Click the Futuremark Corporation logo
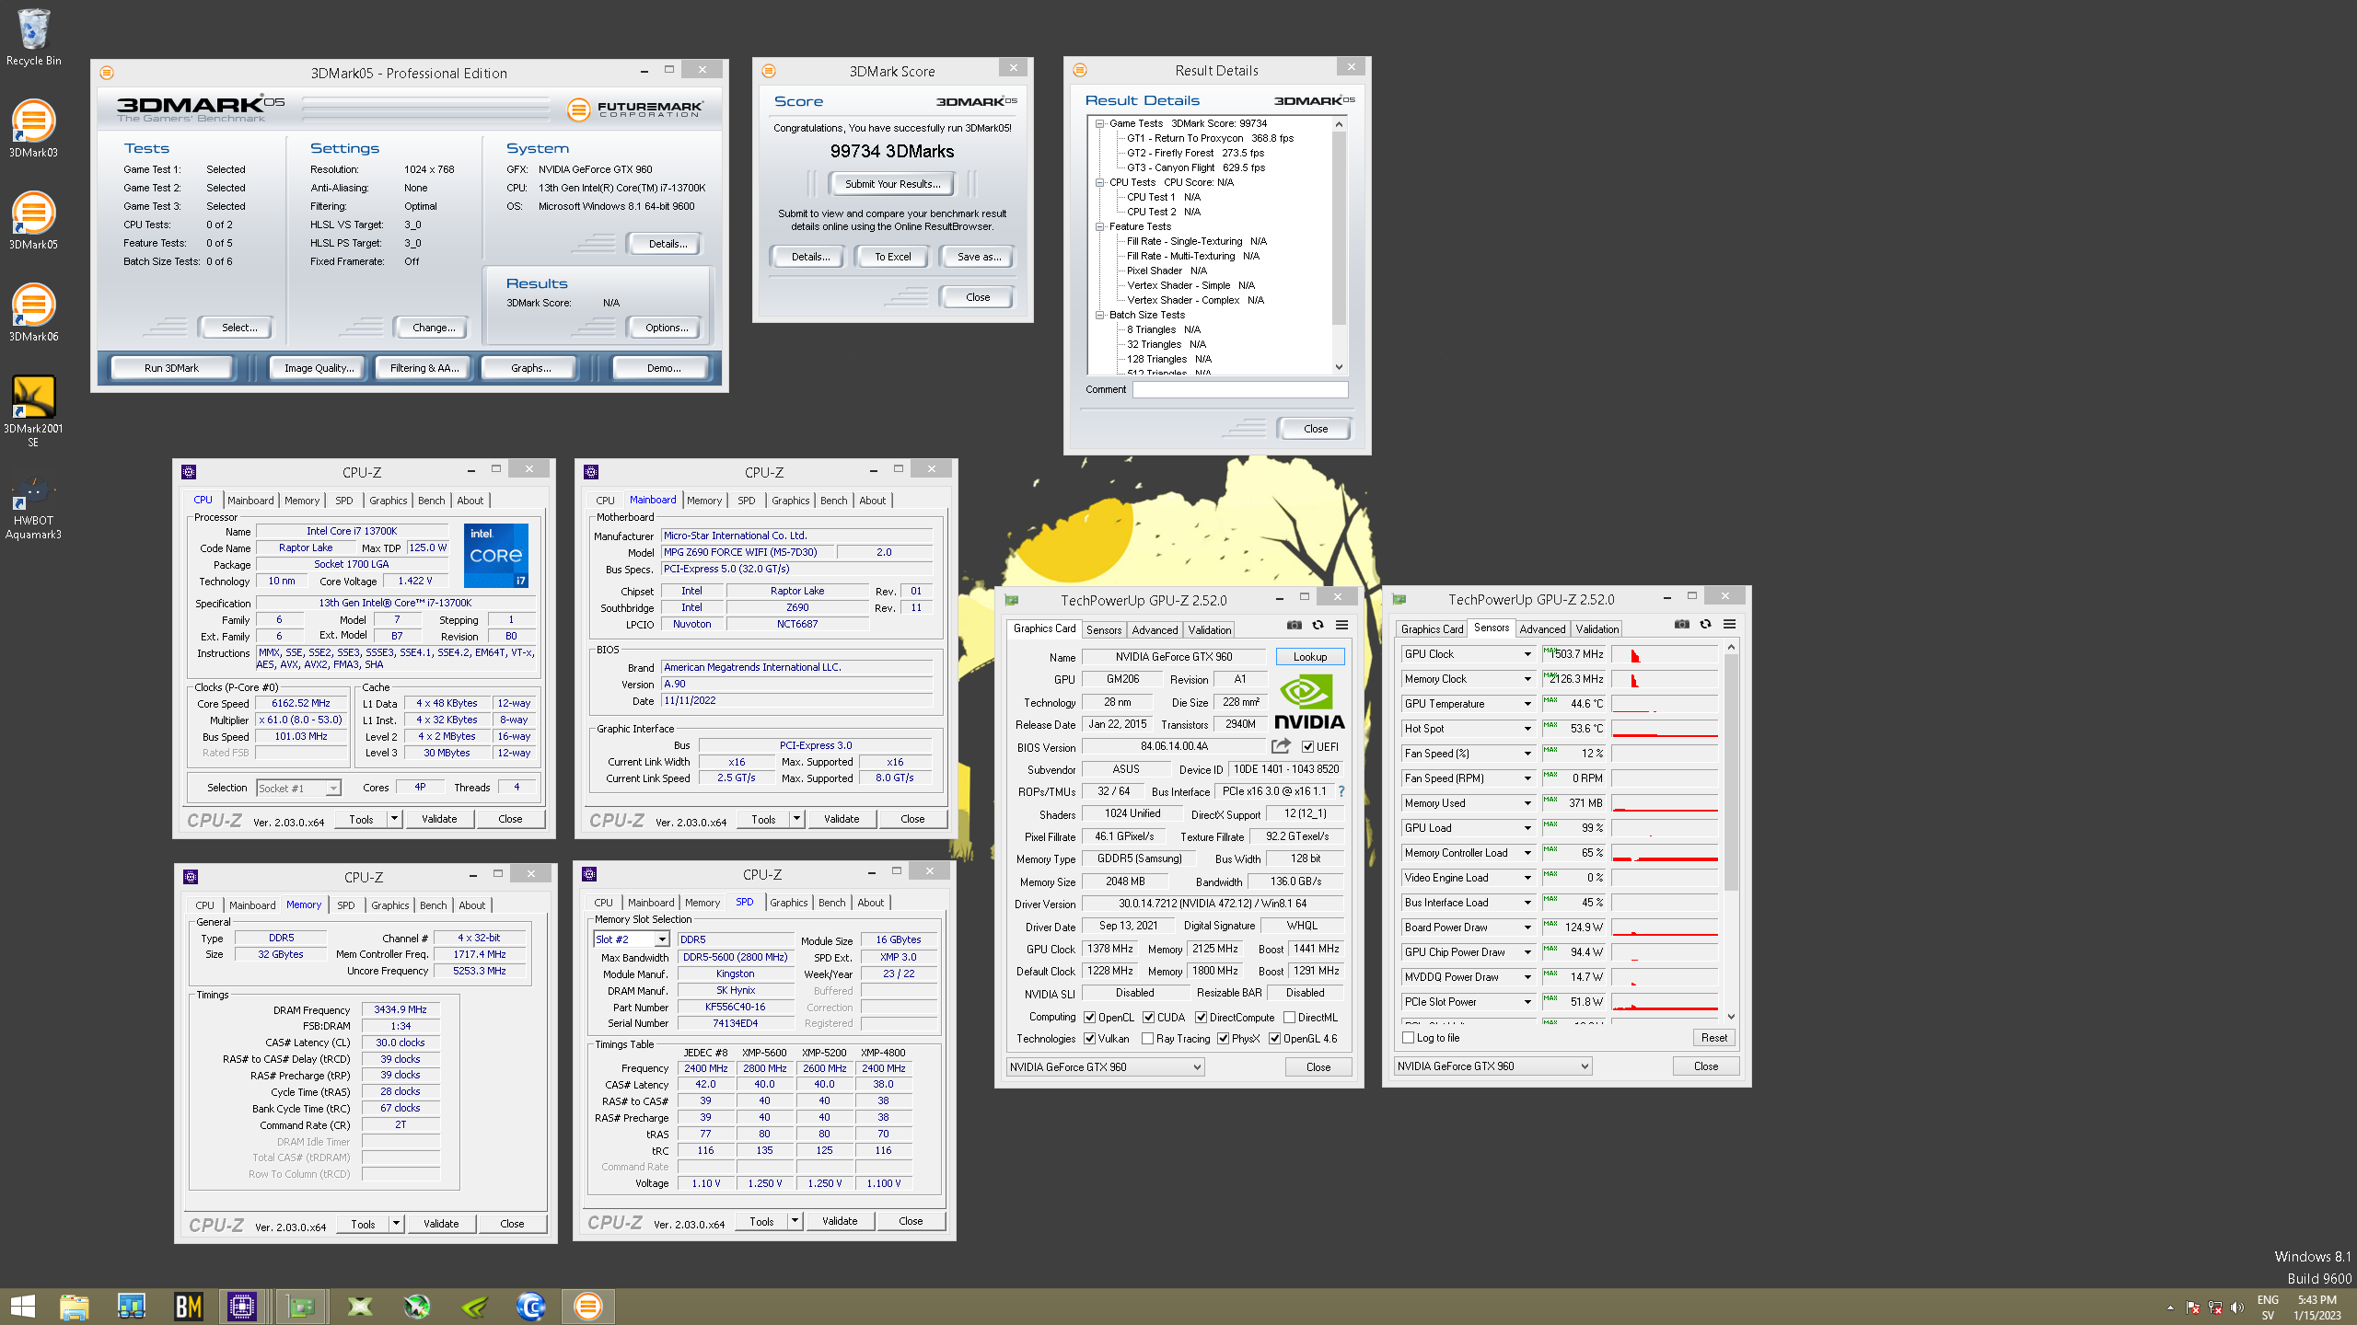The width and height of the screenshot is (2357, 1325). click(636, 109)
